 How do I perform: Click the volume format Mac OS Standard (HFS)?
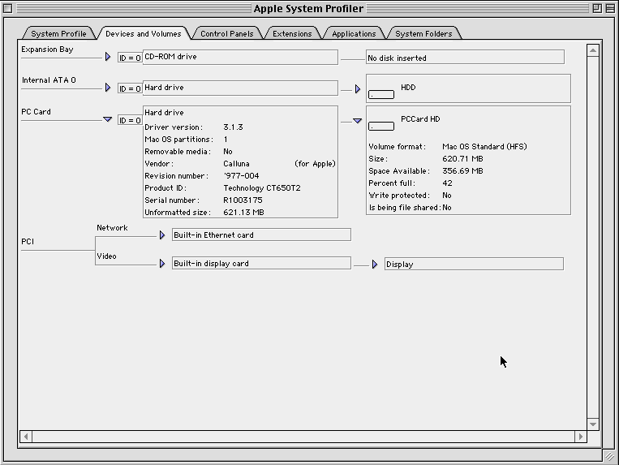[484, 146]
